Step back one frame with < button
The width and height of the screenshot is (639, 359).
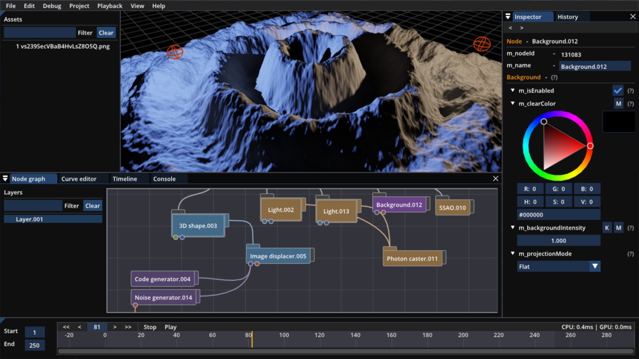[79, 327]
